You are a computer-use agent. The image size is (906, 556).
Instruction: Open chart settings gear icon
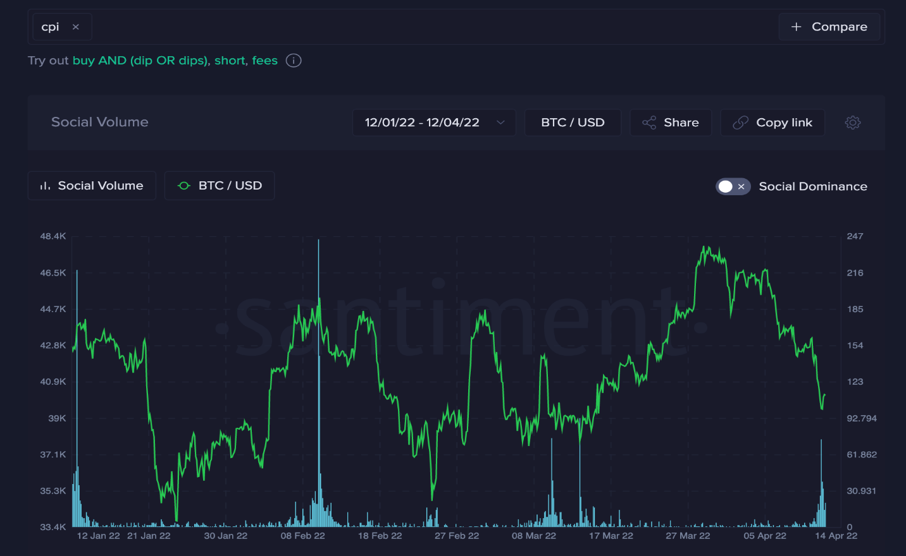pos(853,123)
